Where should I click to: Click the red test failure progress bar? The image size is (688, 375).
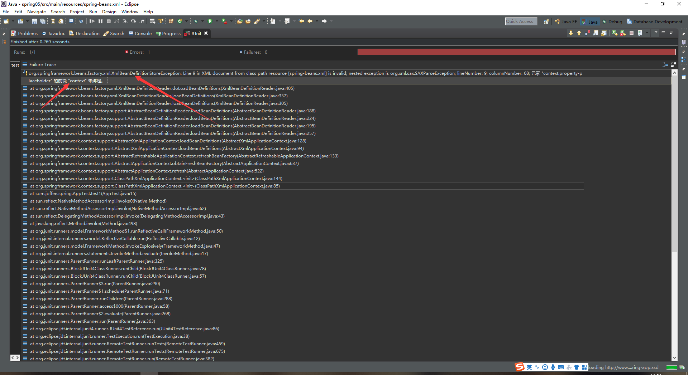(x=516, y=52)
